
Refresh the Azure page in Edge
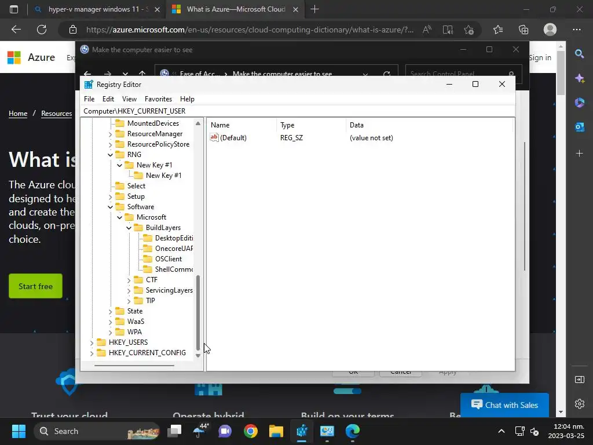point(42,30)
